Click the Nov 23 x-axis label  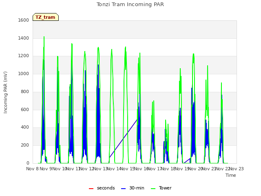click(x=237, y=169)
